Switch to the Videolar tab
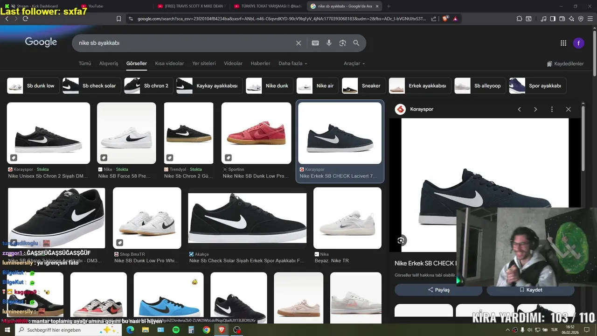The height and width of the screenshot is (336, 597). (x=233, y=63)
